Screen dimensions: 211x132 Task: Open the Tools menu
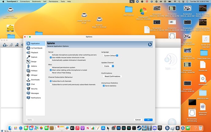pyautogui.click(x=63, y=2)
